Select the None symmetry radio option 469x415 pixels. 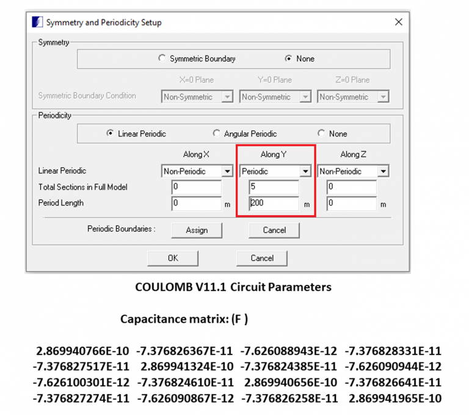pyautogui.click(x=288, y=59)
